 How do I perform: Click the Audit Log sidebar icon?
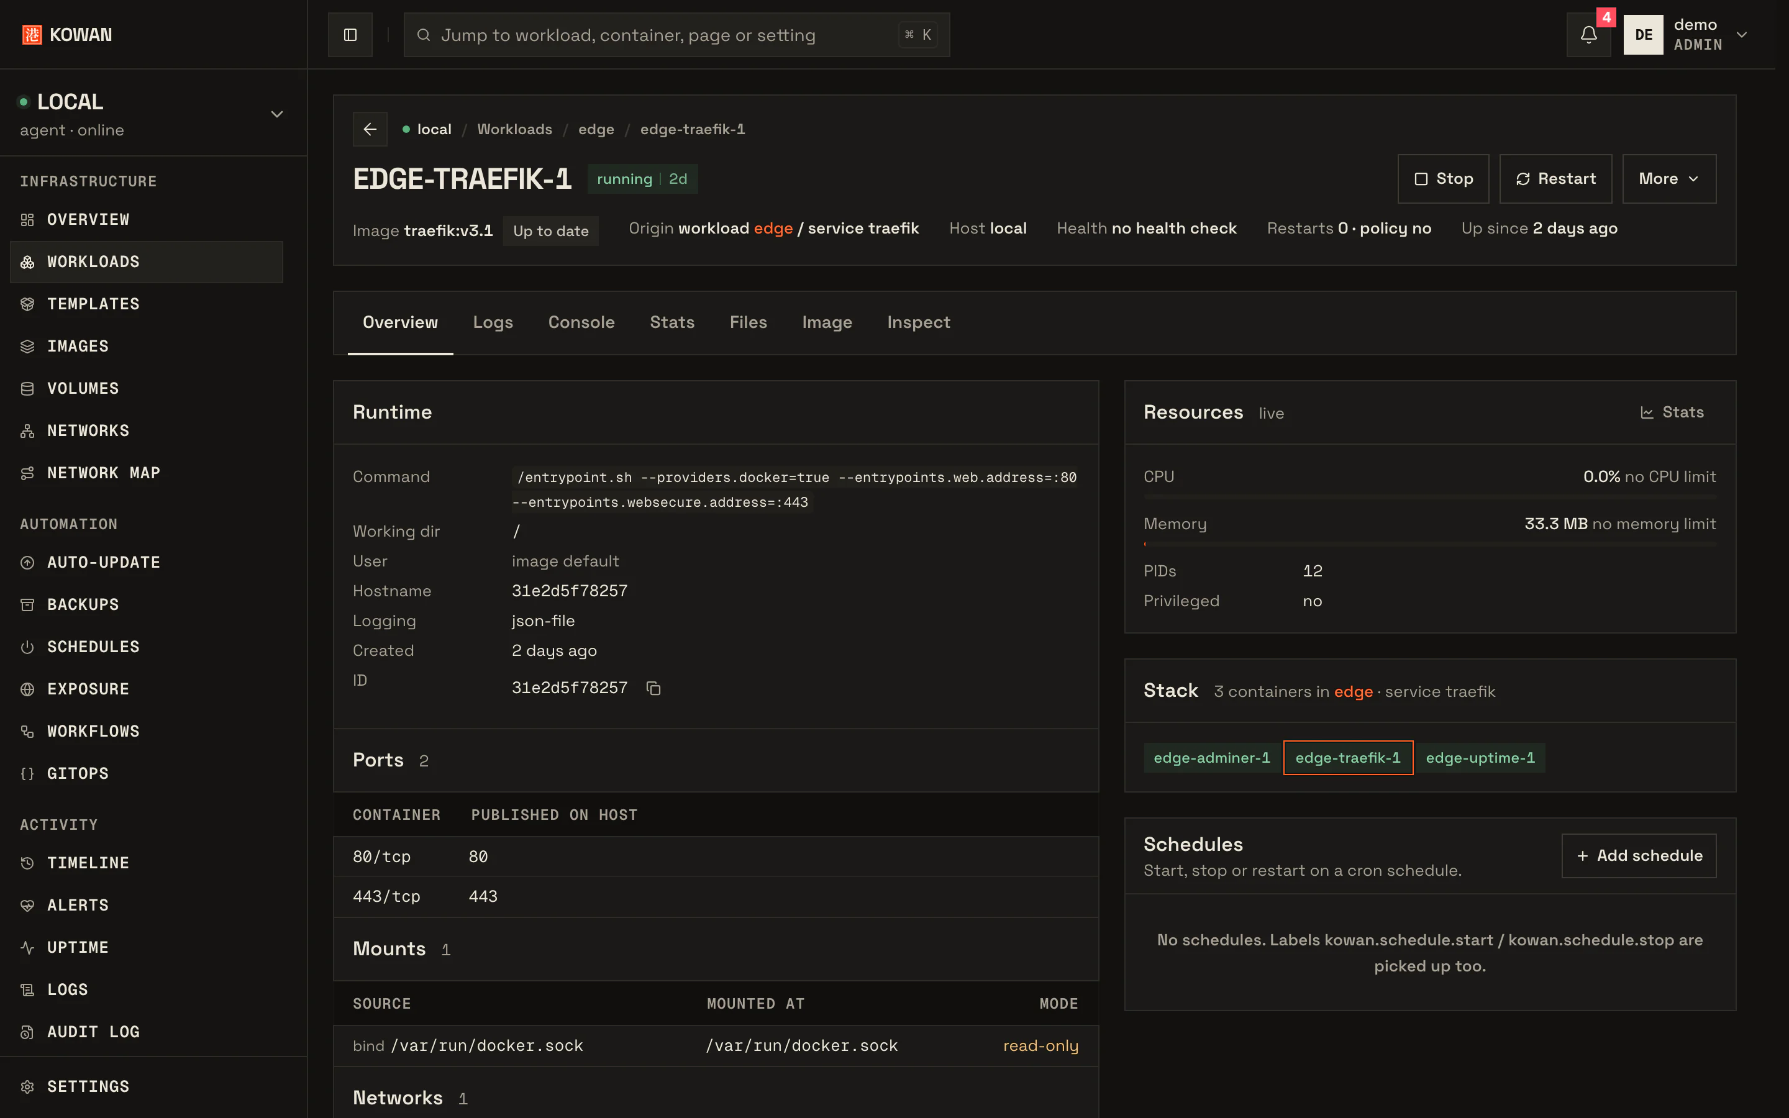coord(27,1031)
